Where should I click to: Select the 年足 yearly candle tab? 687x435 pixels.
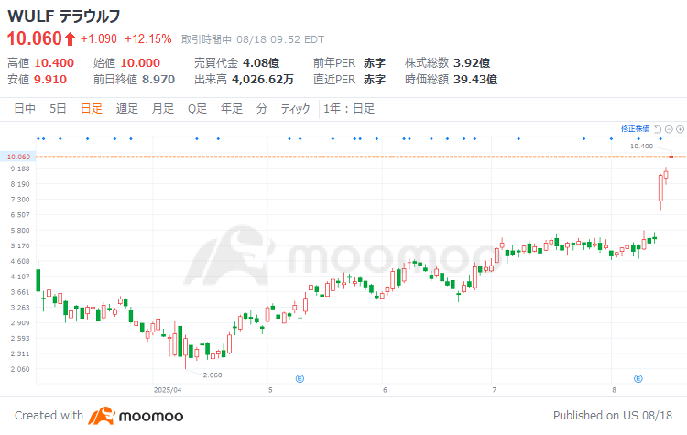click(x=232, y=109)
